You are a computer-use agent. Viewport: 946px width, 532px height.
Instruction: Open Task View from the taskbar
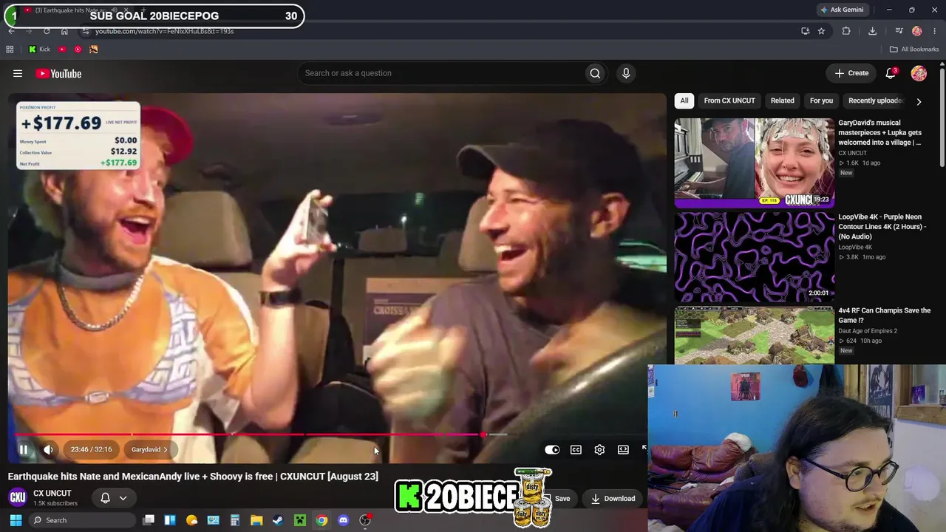(x=149, y=520)
